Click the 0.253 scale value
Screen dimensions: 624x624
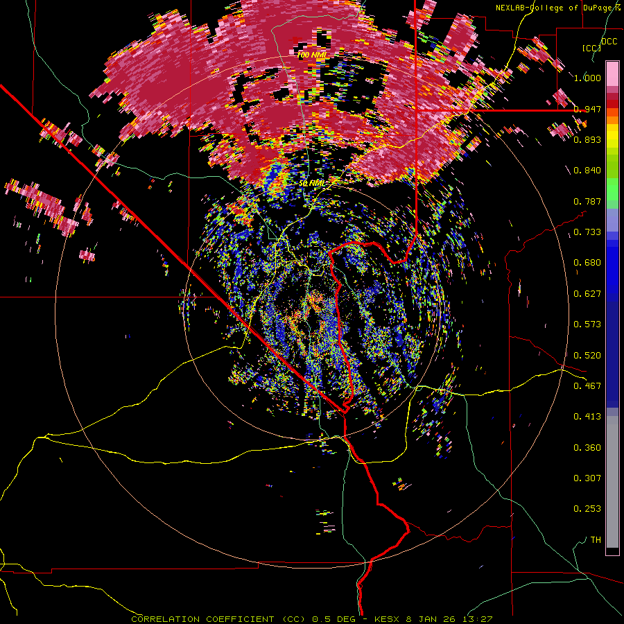(x=587, y=509)
